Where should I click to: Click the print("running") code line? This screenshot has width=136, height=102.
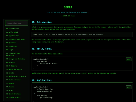(x=47, y=98)
